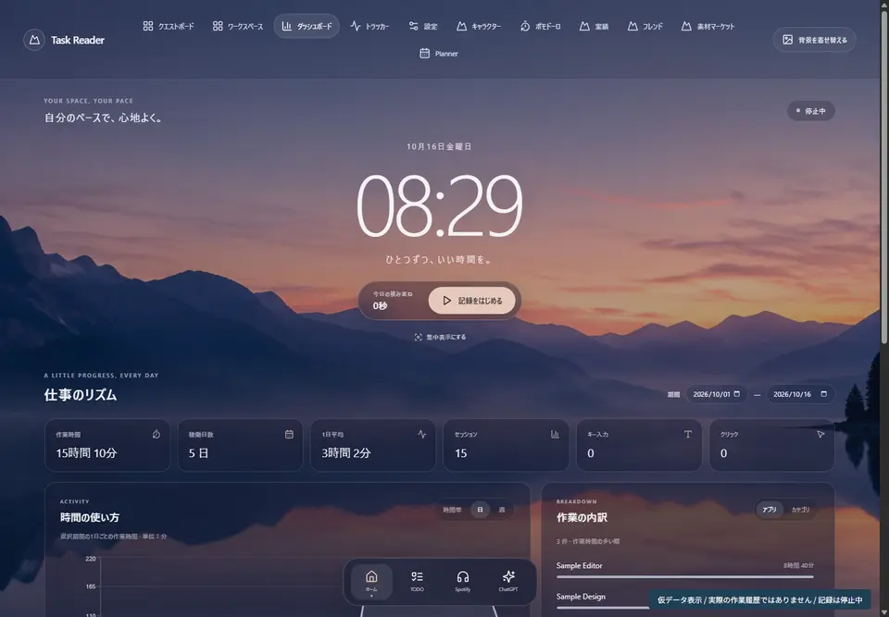
Task: Open the 実績 achievements nav item
Action: click(594, 26)
